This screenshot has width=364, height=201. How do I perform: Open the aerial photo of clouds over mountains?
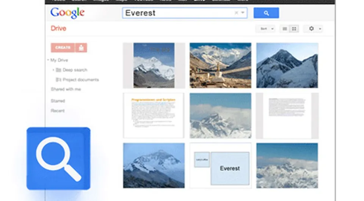coord(287,165)
